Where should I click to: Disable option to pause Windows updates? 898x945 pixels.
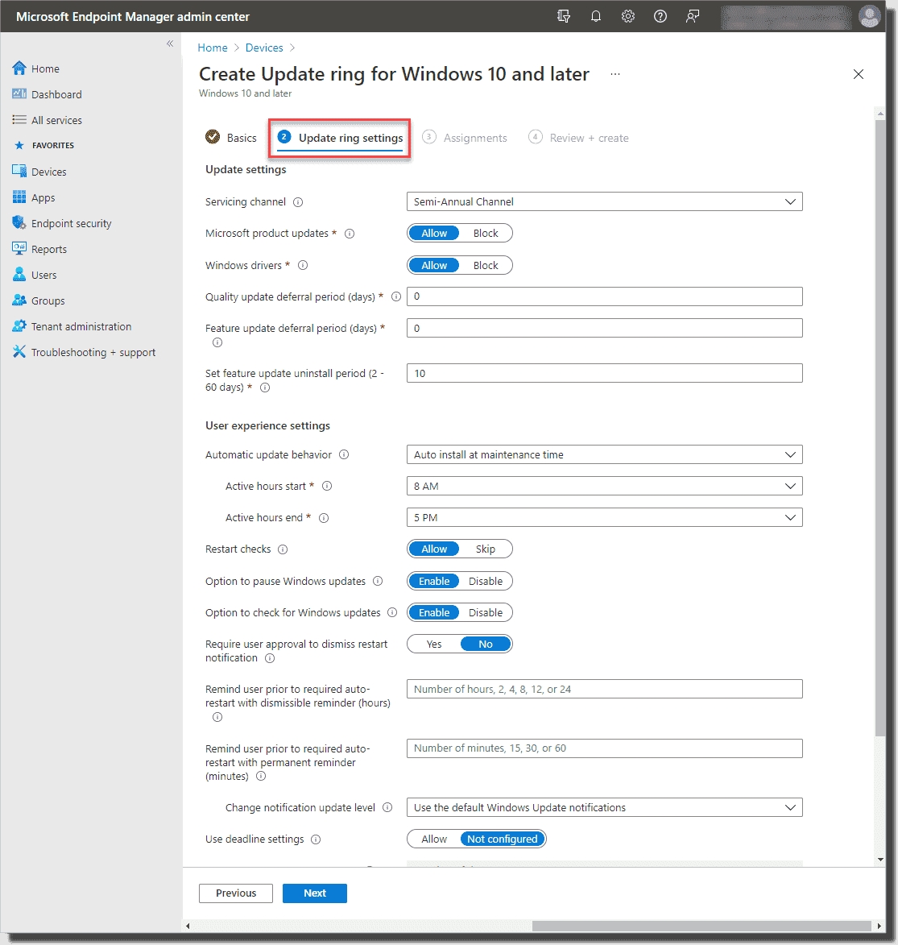click(486, 581)
